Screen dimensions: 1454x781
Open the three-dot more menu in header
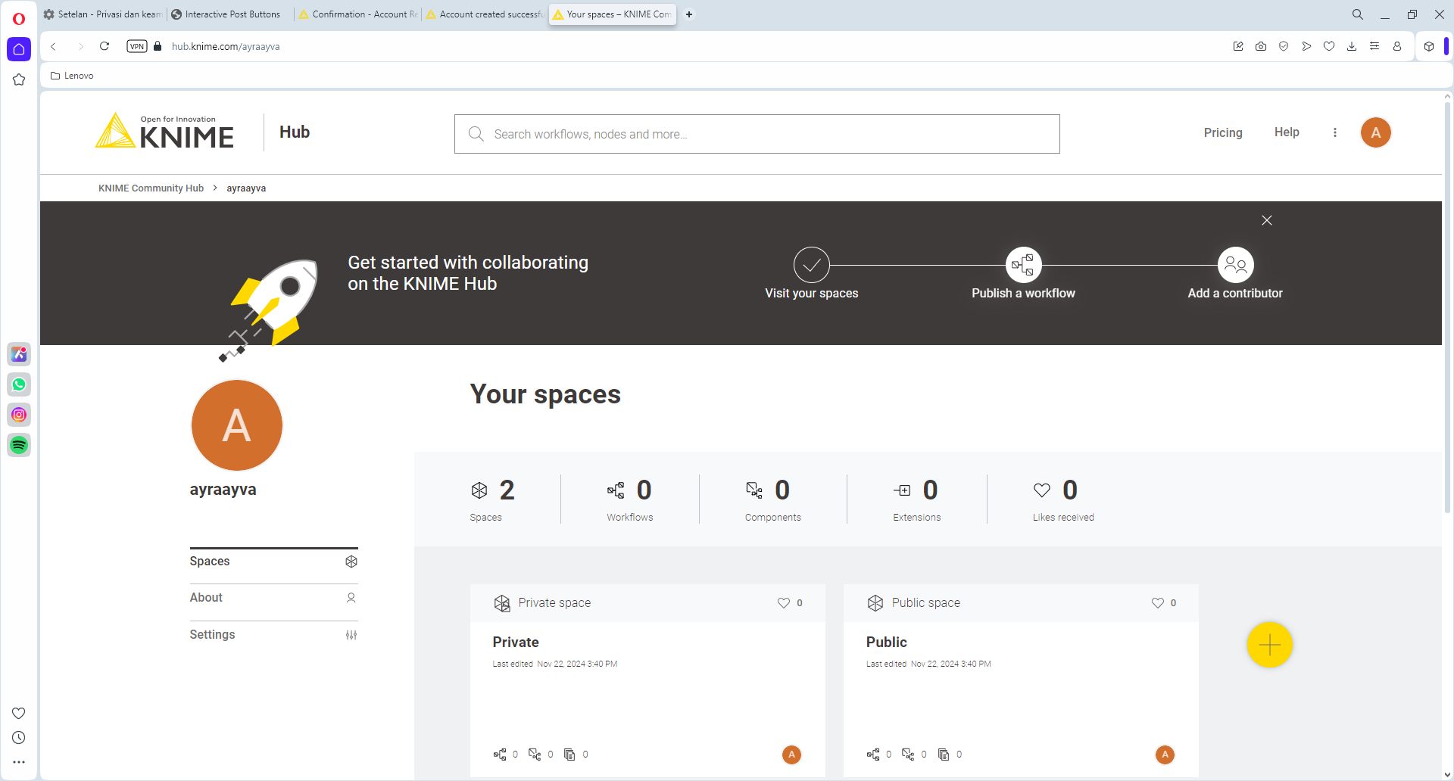[x=1335, y=132]
